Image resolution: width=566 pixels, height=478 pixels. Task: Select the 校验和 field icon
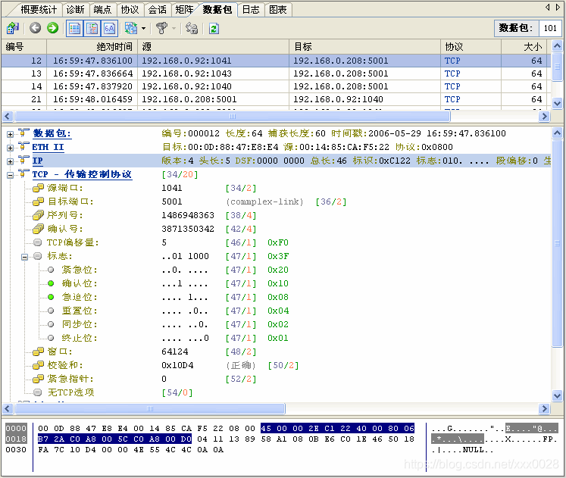(38, 365)
